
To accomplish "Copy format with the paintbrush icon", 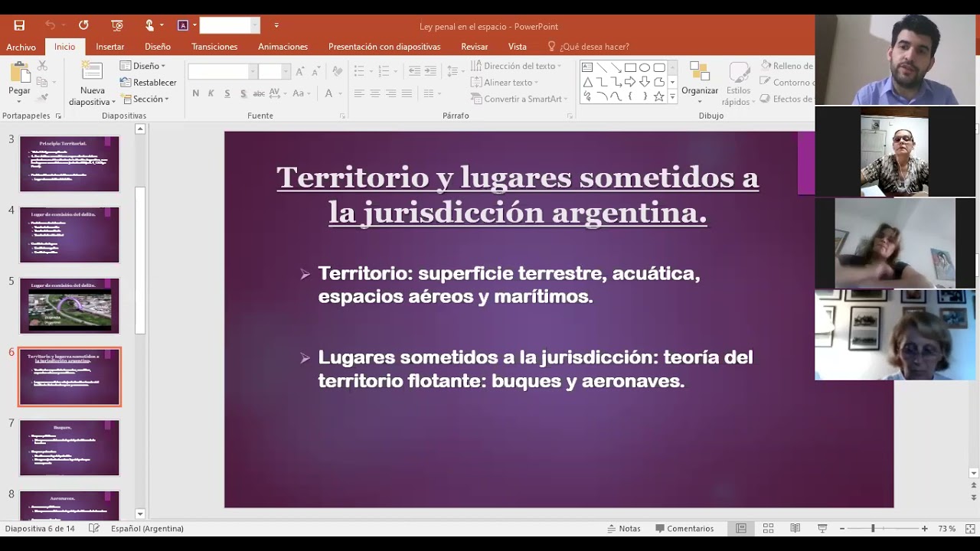I will [x=43, y=98].
